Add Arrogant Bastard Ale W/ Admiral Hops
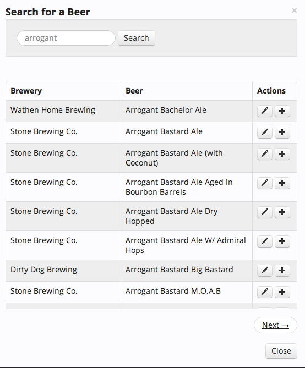 pyautogui.click(x=282, y=241)
